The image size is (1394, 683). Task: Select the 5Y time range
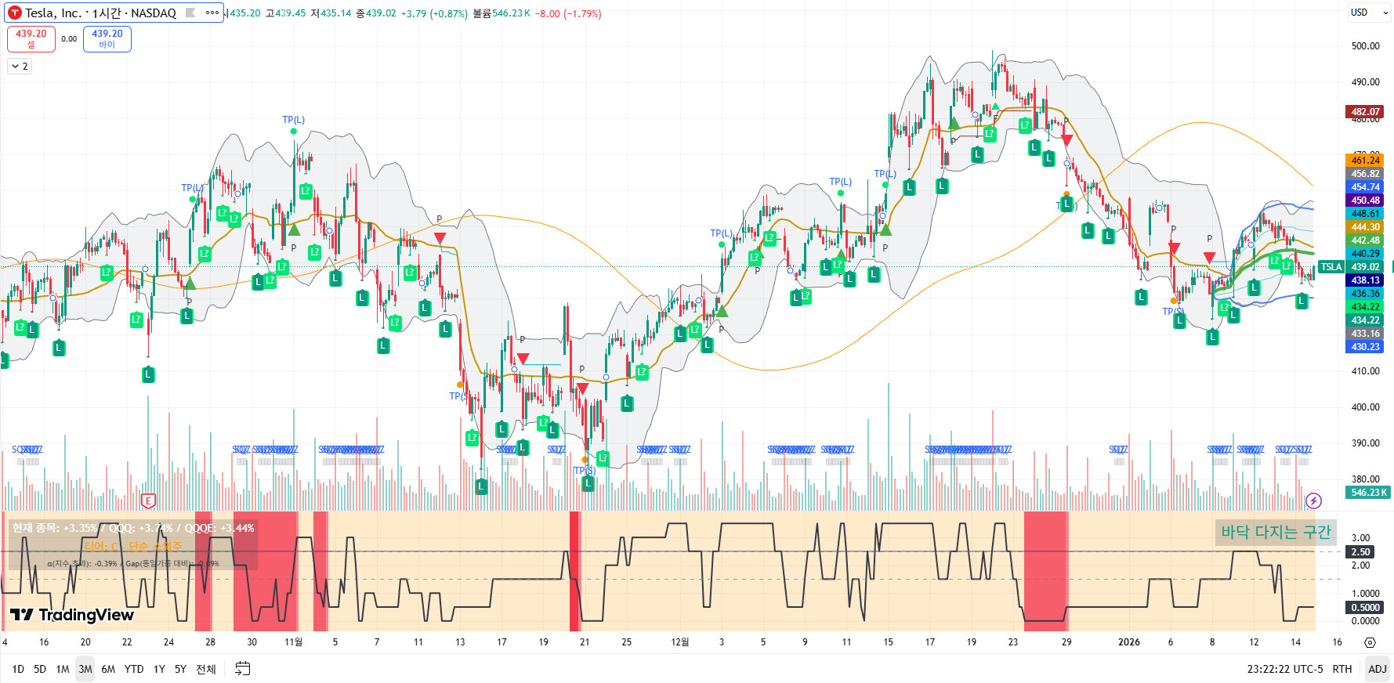pos(180,669)
